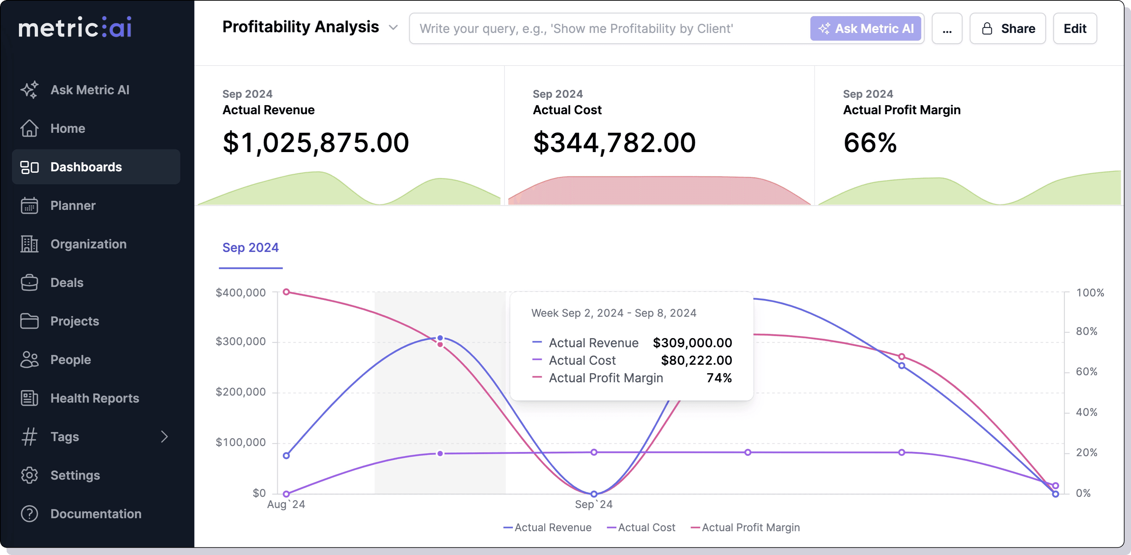Click the $309,000.00 tooltip value

point(692,343)
